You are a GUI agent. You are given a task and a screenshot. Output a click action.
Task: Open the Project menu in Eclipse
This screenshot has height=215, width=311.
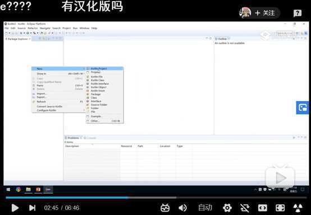pyautogui.click(x=66, y=28)
